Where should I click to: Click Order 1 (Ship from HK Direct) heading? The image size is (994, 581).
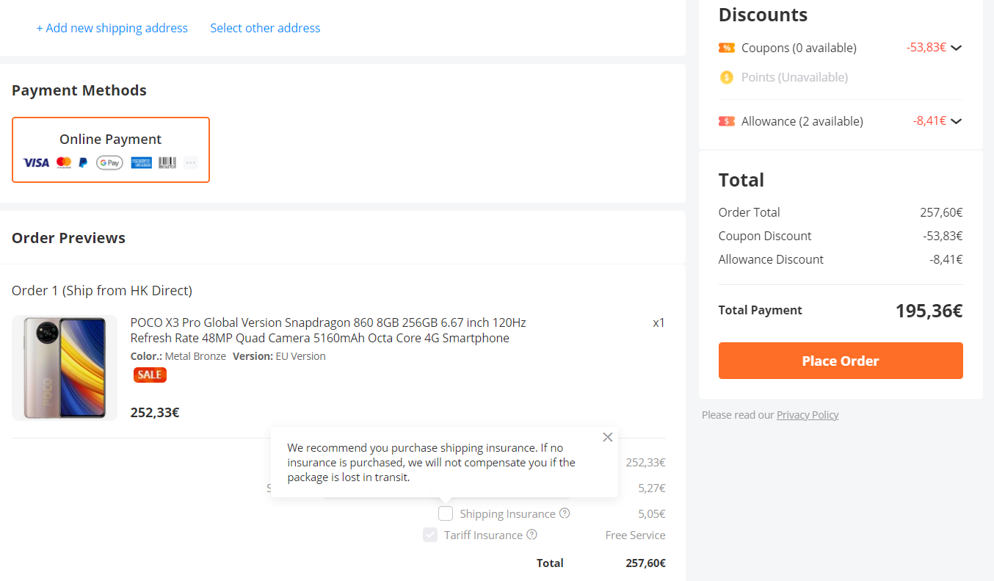pyautogui.click(x=102, y=290)
